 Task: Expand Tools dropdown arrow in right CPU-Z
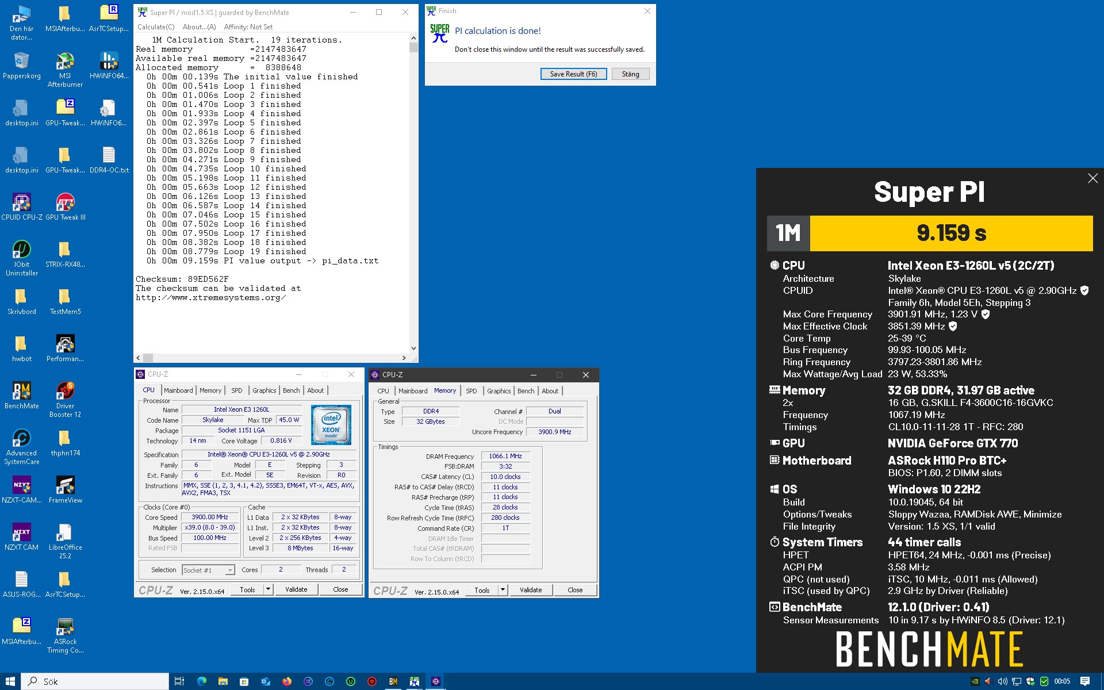(503, 590)
